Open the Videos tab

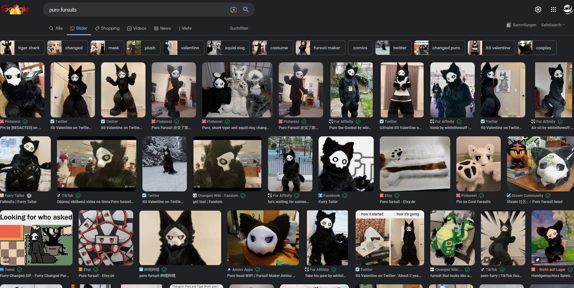[x=137, y=28]
